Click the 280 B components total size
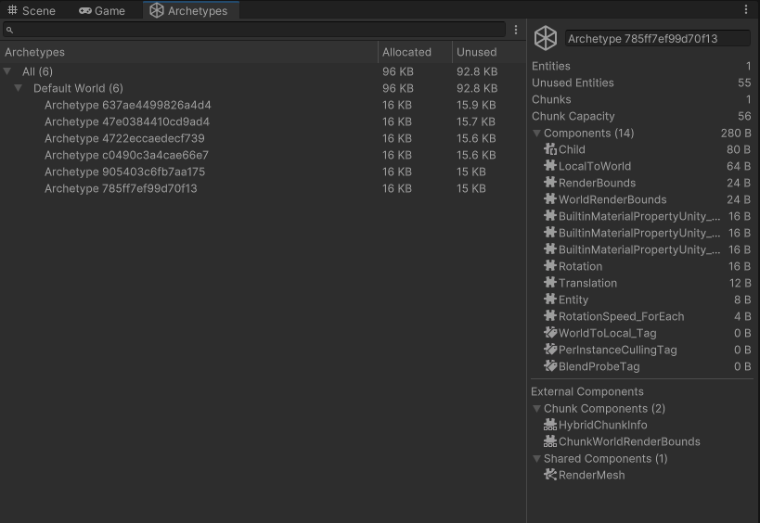The image size is (760, 523). 736,134
